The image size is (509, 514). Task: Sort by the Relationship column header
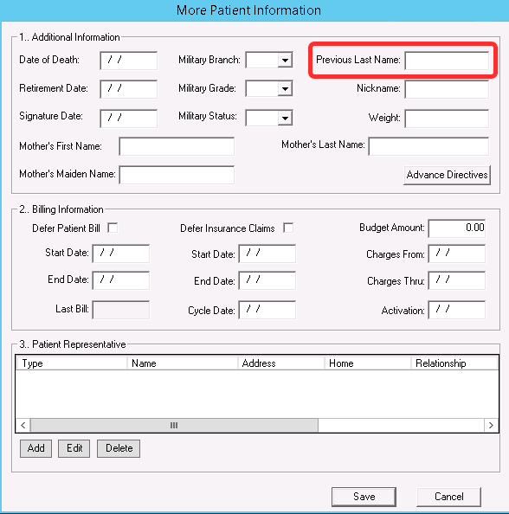pyautogui.click(x=454, y=363)
